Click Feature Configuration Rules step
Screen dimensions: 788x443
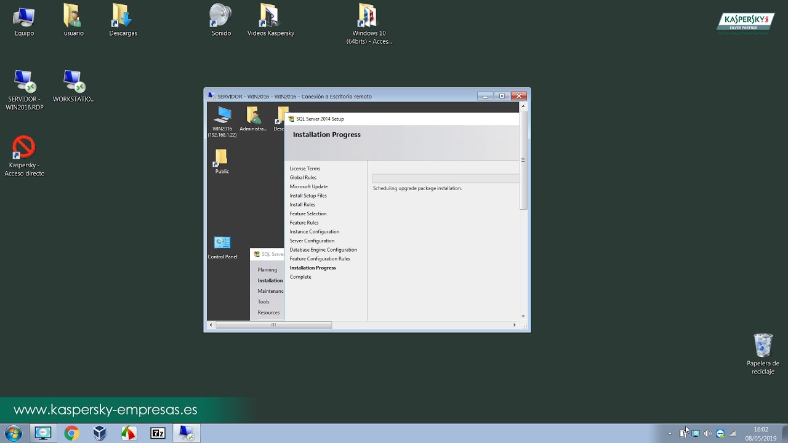point(320,259)
